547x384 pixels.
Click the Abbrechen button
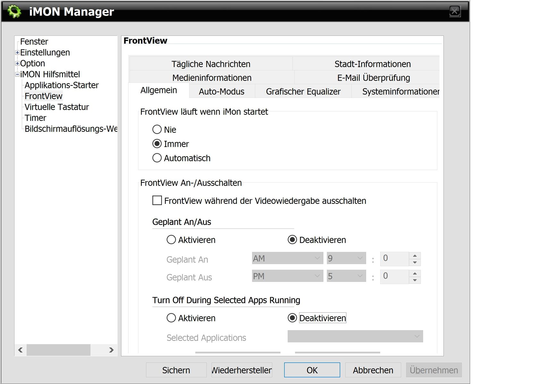[373, 370]
